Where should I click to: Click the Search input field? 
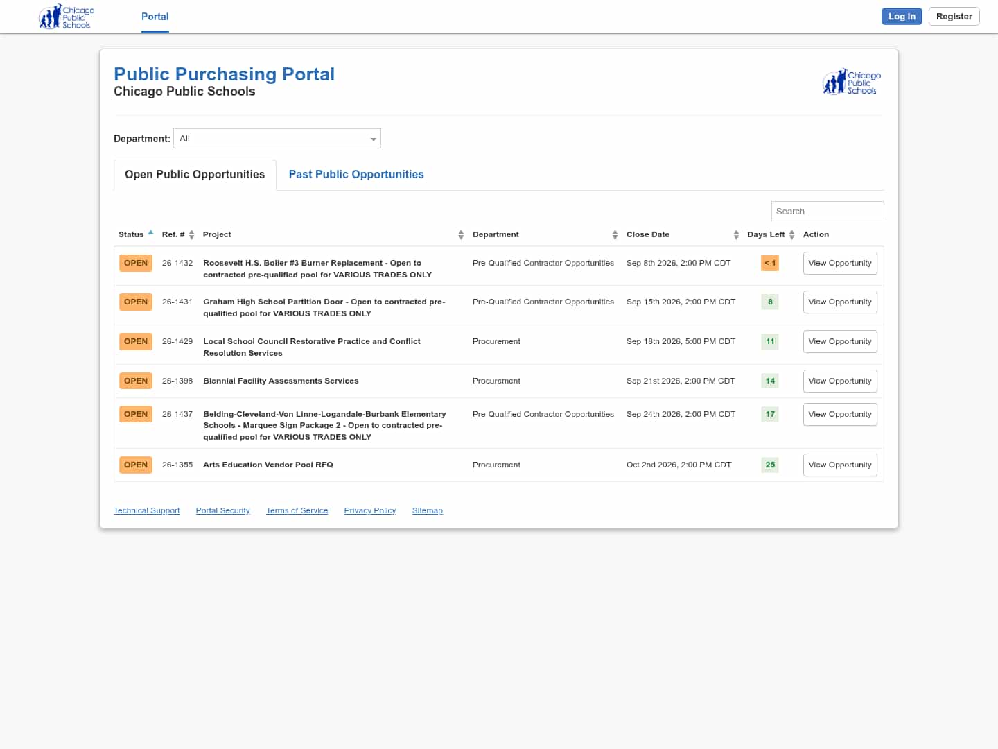point(828,212)
